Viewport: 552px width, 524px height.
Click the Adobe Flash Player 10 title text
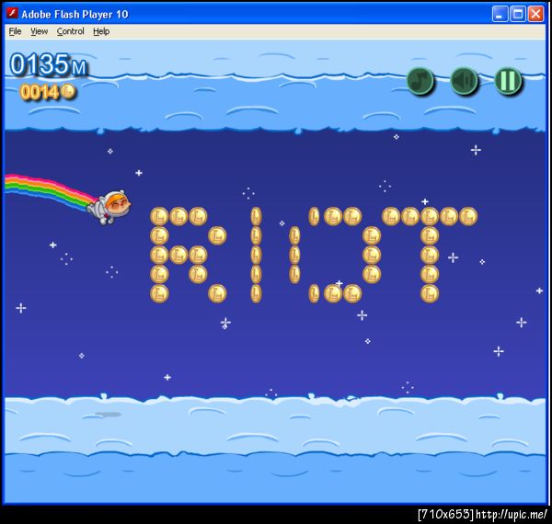point(75,14)
